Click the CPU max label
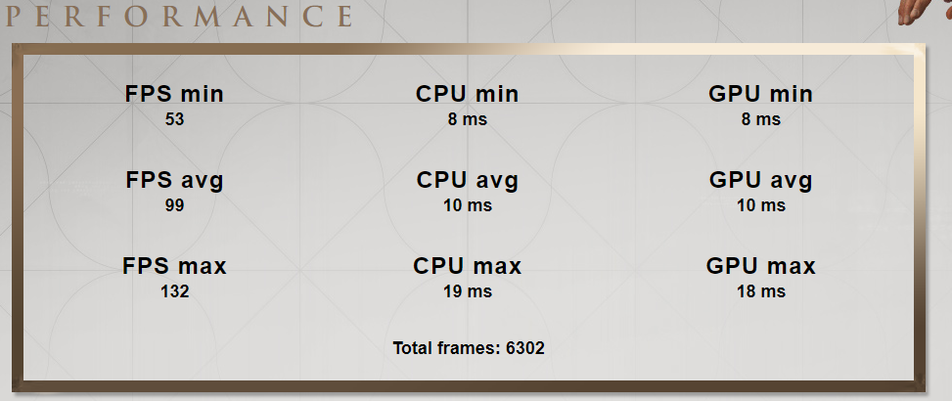 point(467,266)
